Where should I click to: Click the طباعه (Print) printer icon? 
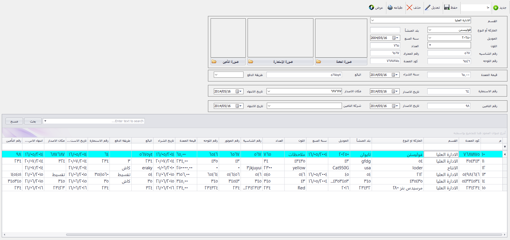point(390,8)
